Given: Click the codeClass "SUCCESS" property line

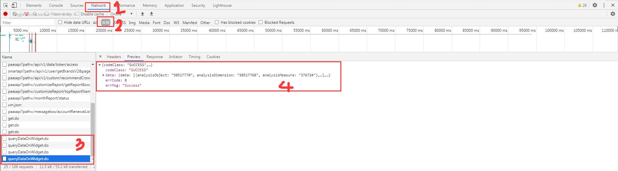Looking at the screenshot, I should (x=127, y=70).
